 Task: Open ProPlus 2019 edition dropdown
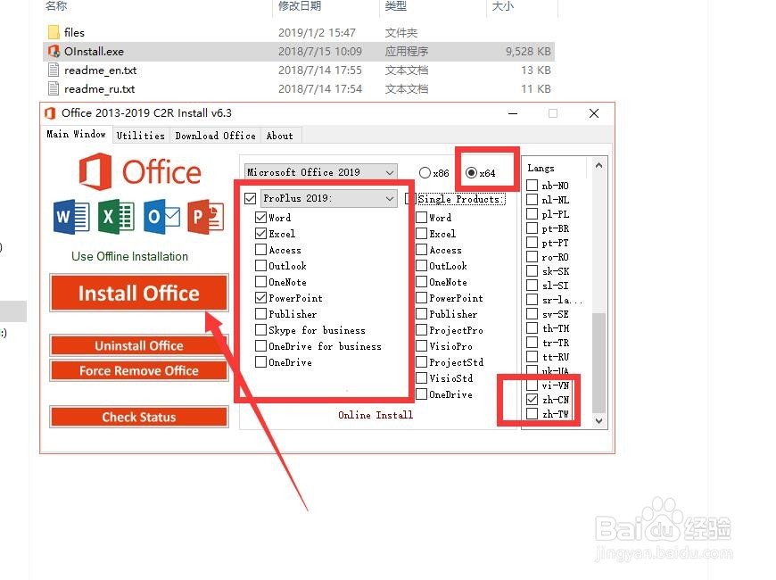pos(328,199)
